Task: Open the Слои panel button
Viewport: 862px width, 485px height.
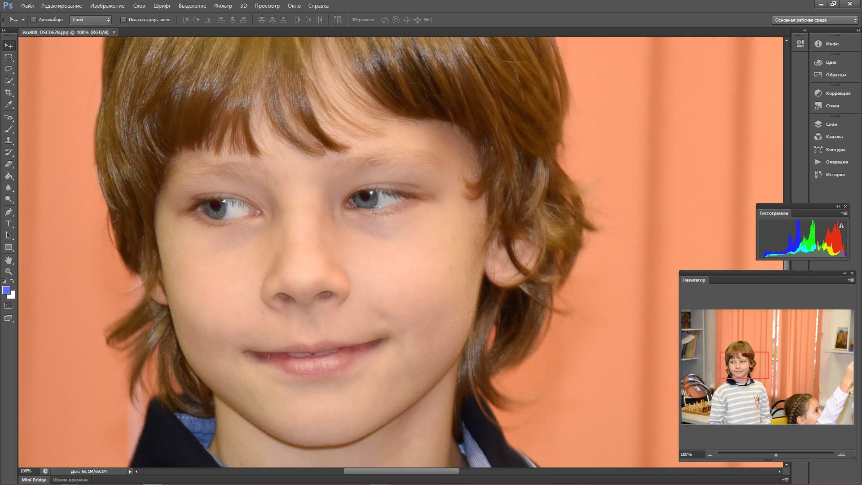Action: (831, 124)
